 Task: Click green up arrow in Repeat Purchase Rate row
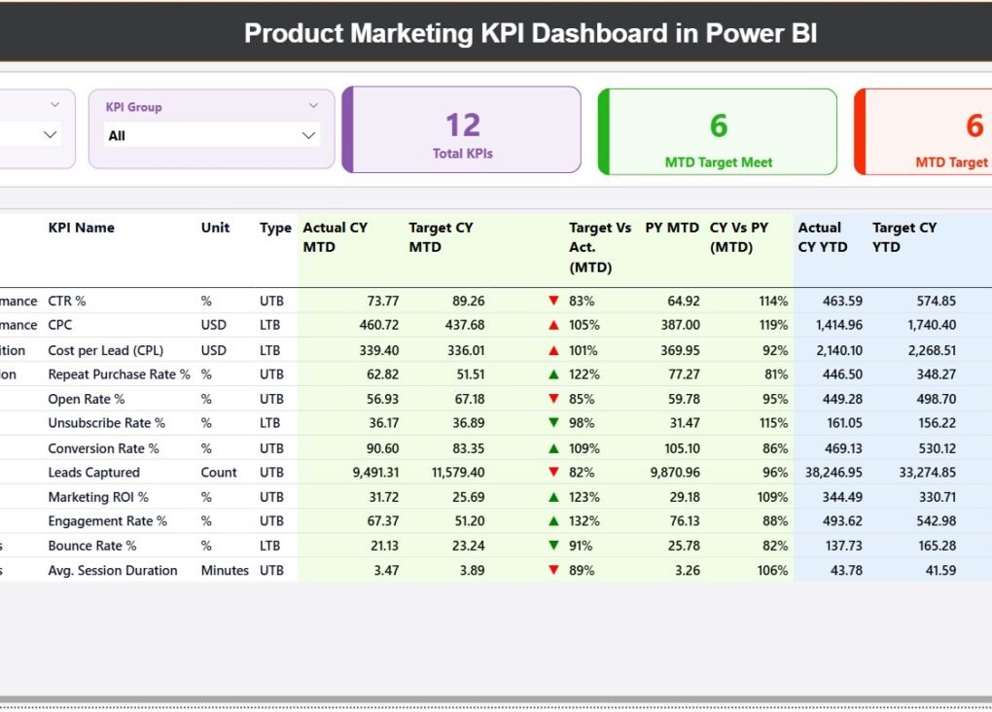coord(553,374)
